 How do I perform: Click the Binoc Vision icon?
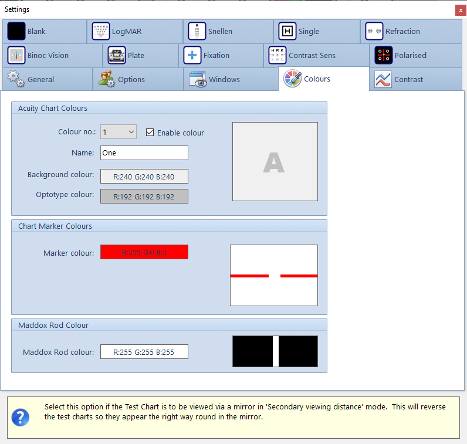click(16, 56)
